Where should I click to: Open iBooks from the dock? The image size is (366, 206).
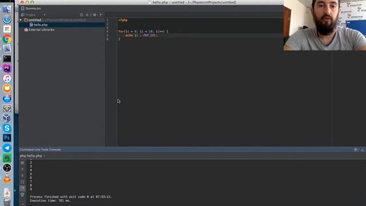[7, 88]
